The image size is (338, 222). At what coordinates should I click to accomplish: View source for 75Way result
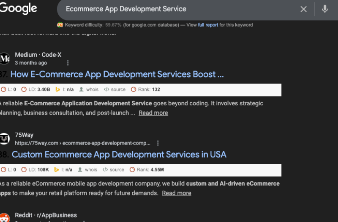(114, 170)
